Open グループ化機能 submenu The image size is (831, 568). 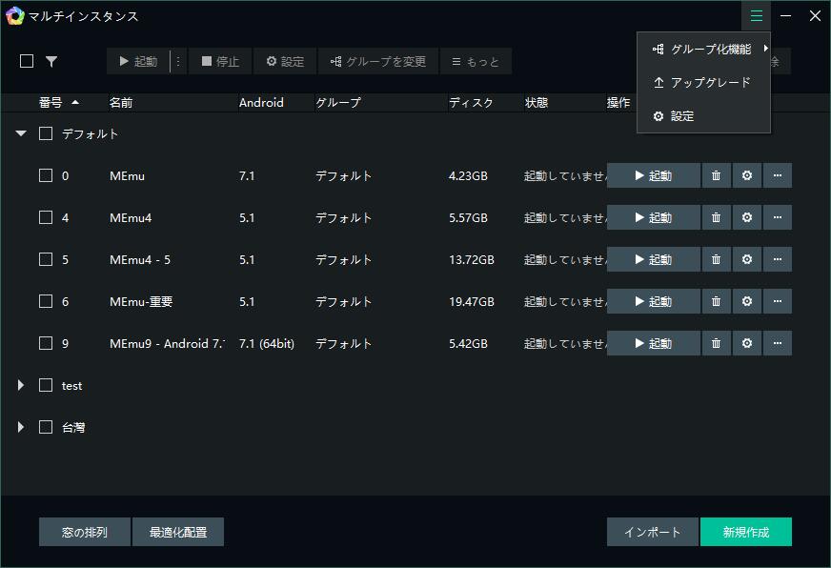tap(709, 49)
